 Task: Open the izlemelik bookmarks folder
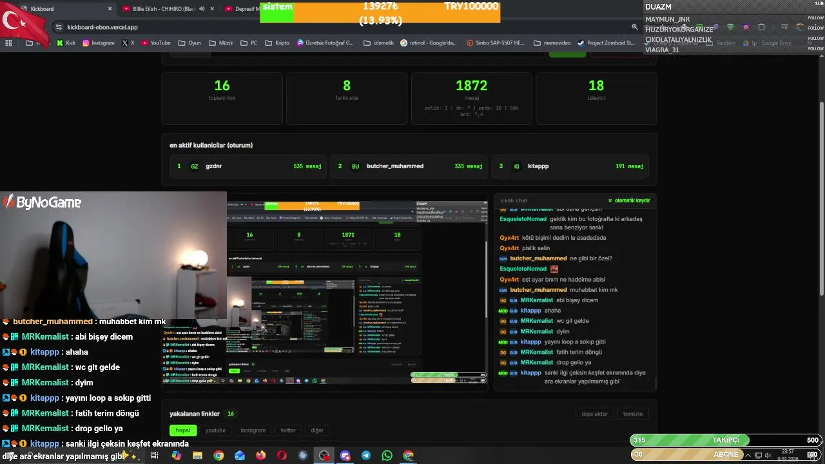tap(378, 43)
